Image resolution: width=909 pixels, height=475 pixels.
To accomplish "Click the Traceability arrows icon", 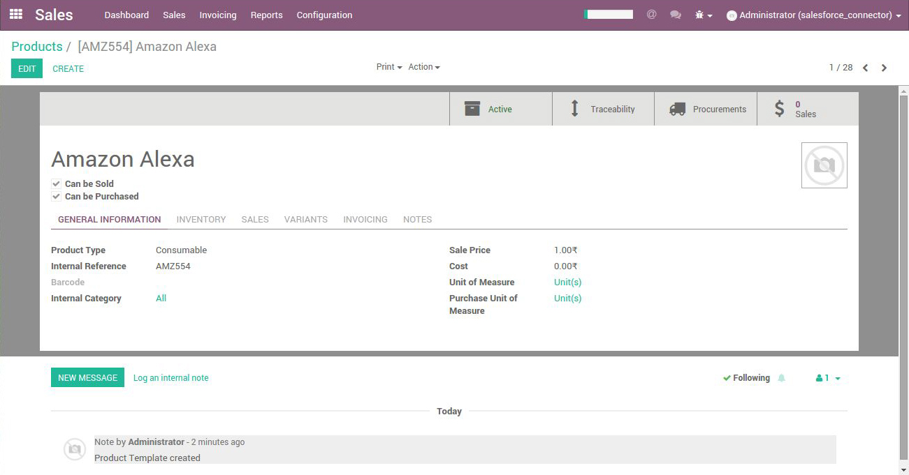I will tap(574, 109).
